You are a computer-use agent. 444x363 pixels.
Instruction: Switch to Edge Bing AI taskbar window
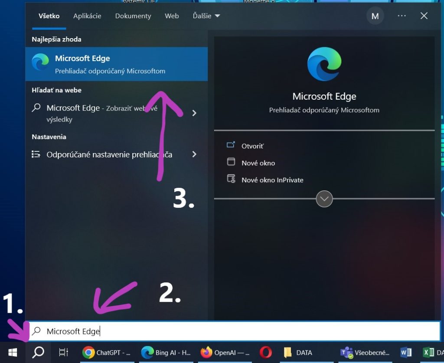(x=166, y=353)
